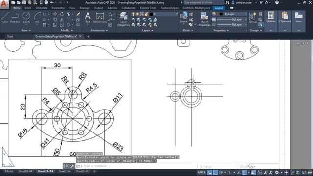The width and height of the screenshot is (313, 176).
Task: Toggle PAPER space button in status bar
Action: pos(201,172)
